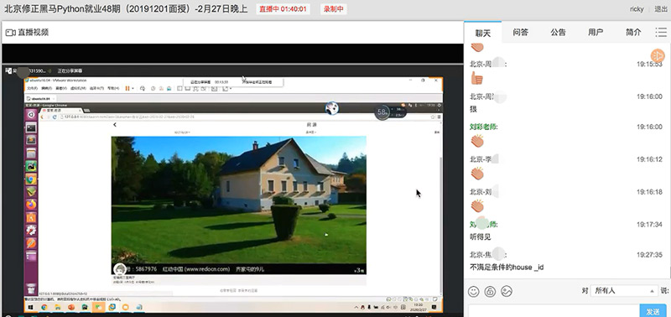Click the PowerPoint icon on the Windows taskbar
Viewport: 671px width, 317px height.
[71, 307]
